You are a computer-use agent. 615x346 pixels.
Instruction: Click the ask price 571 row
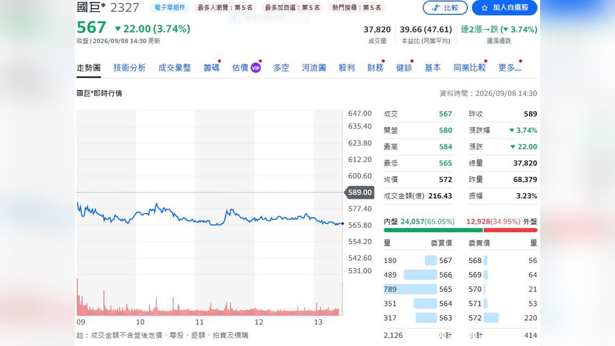tap(503, 304)
